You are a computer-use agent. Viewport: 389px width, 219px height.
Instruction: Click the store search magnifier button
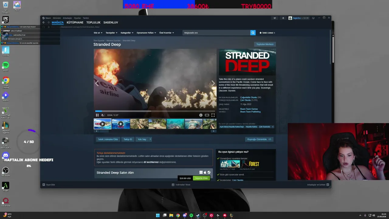click(x=253, y=33)
